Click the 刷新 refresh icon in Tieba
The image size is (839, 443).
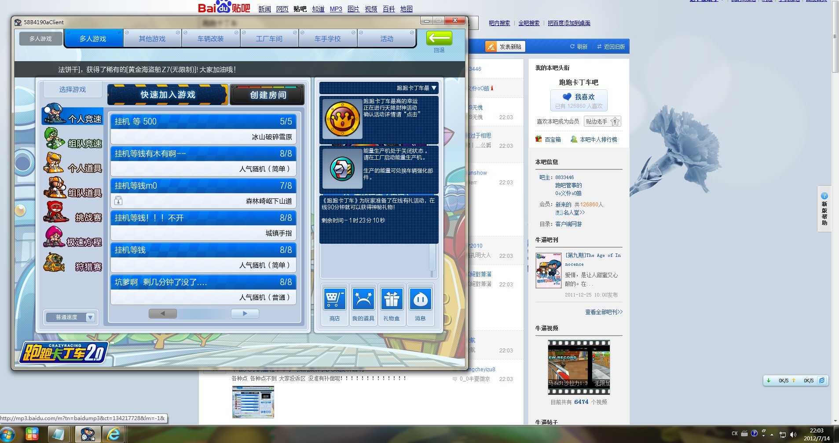[x=572, y=47]
